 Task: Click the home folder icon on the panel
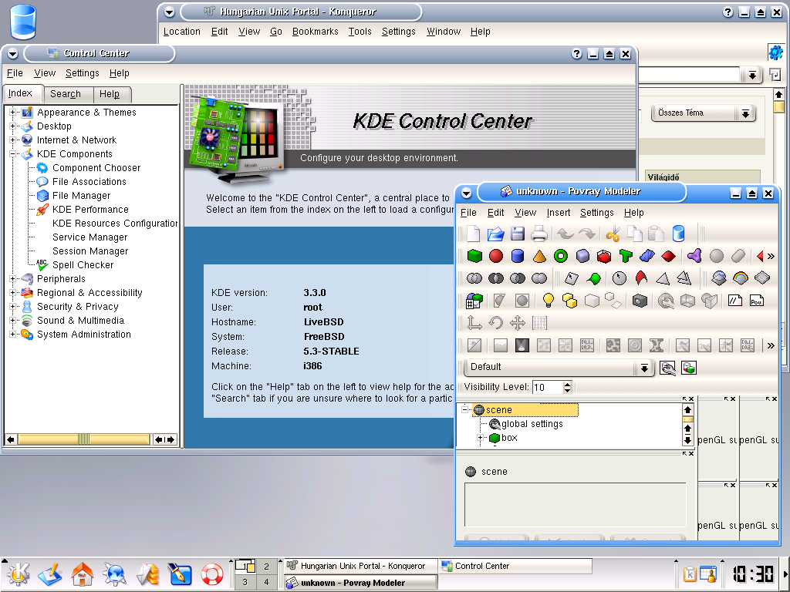click(x=82, y=573)
